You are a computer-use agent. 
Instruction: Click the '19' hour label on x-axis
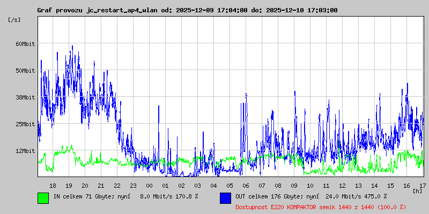click(x=69, y=186)
